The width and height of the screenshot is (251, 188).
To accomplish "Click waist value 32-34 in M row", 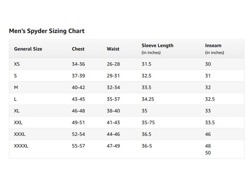I will (x=113, y=87).
